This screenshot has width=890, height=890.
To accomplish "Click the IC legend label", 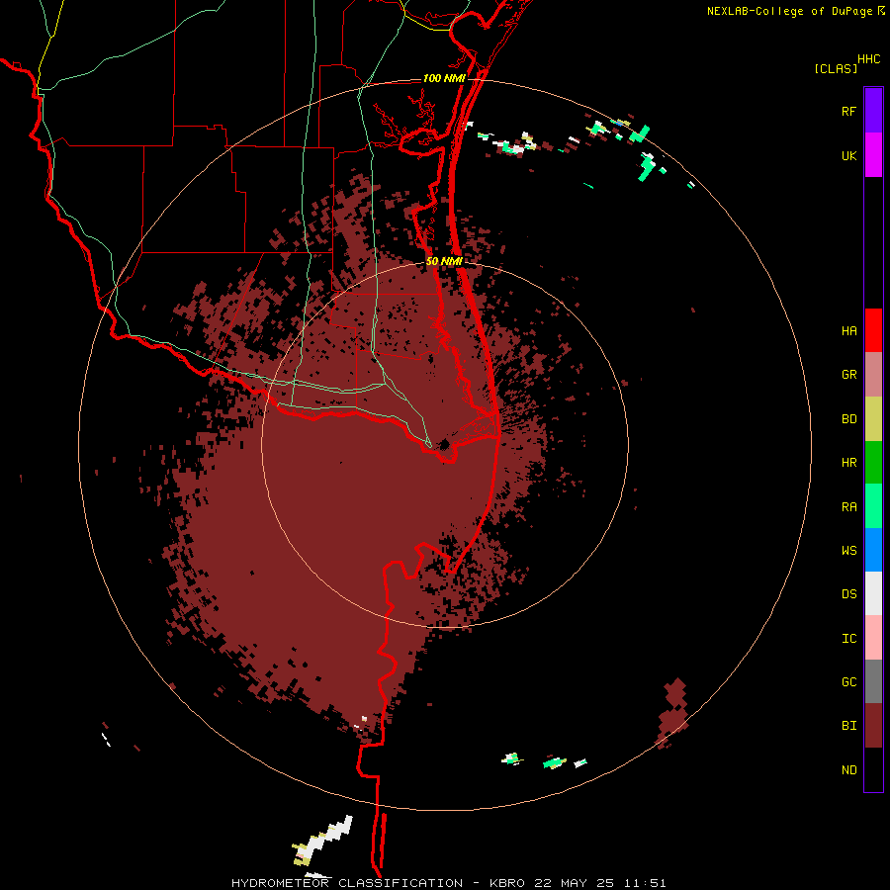I will tap(848, 639).
